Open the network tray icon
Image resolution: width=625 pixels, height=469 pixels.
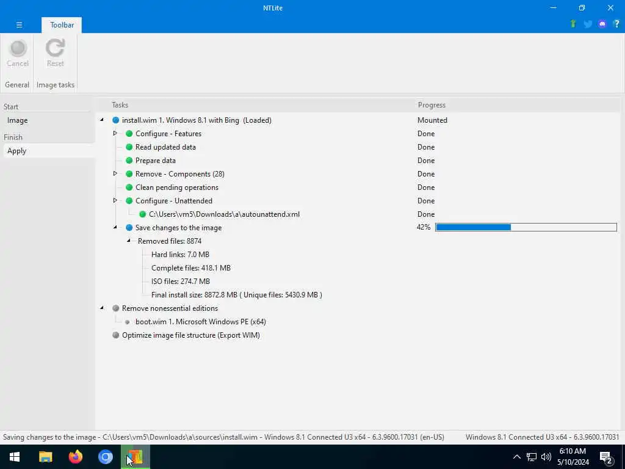coord(532,457)
